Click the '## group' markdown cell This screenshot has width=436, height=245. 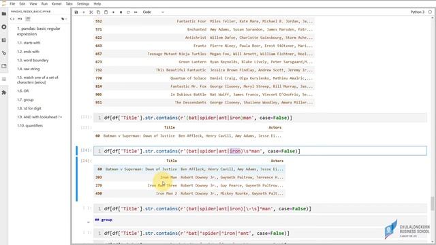click(260, 220)
